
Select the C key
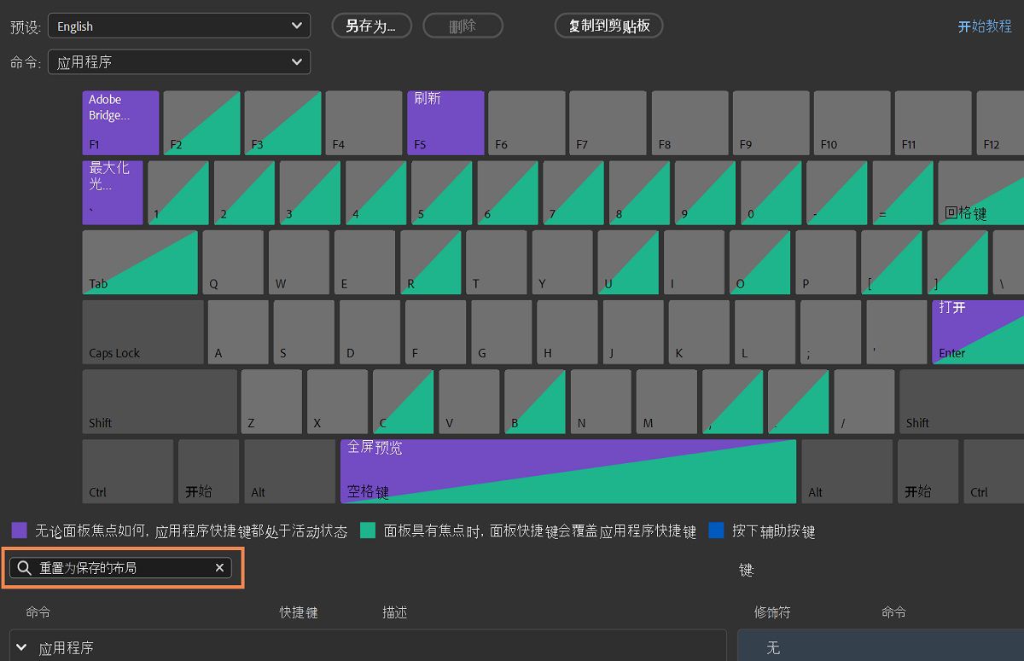[x=403, y=402]
